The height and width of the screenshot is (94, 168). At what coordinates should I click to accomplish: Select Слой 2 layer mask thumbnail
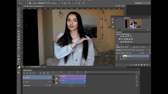tap(125, 56)
